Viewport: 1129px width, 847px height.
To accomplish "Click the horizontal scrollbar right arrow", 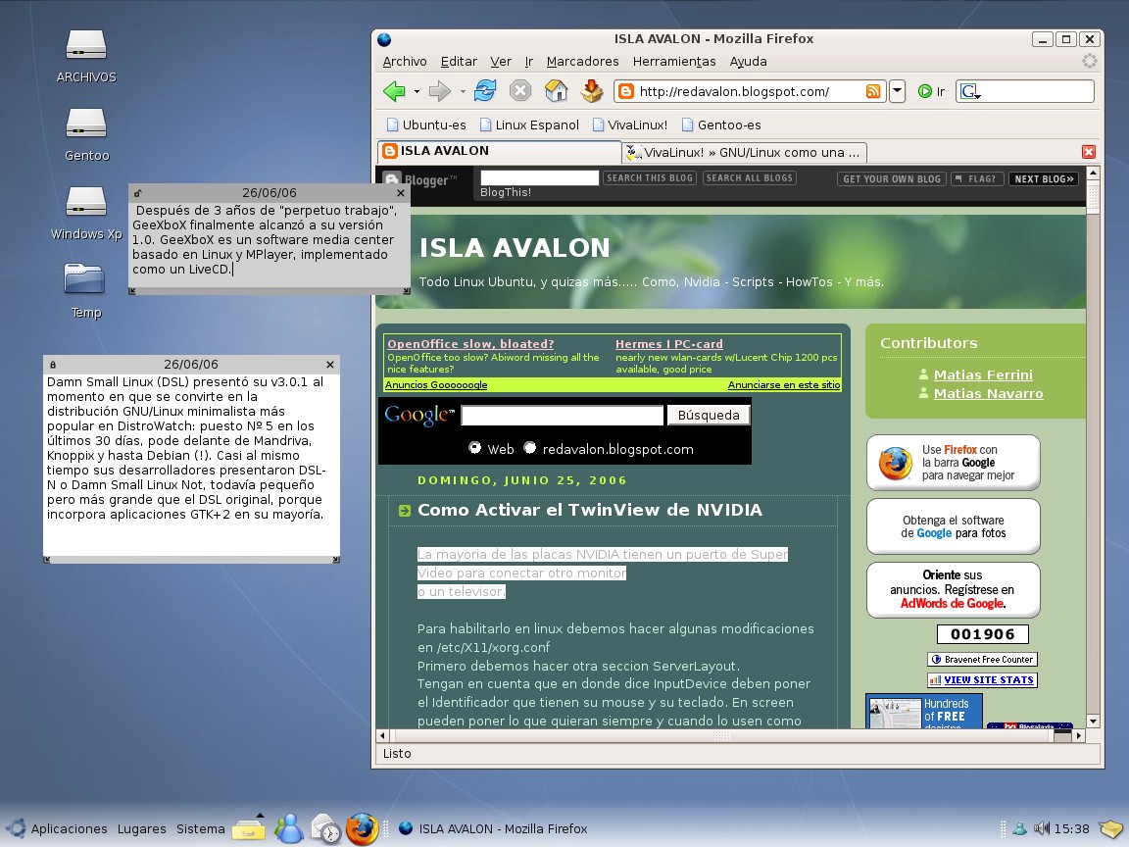I will coord(1079,735).
